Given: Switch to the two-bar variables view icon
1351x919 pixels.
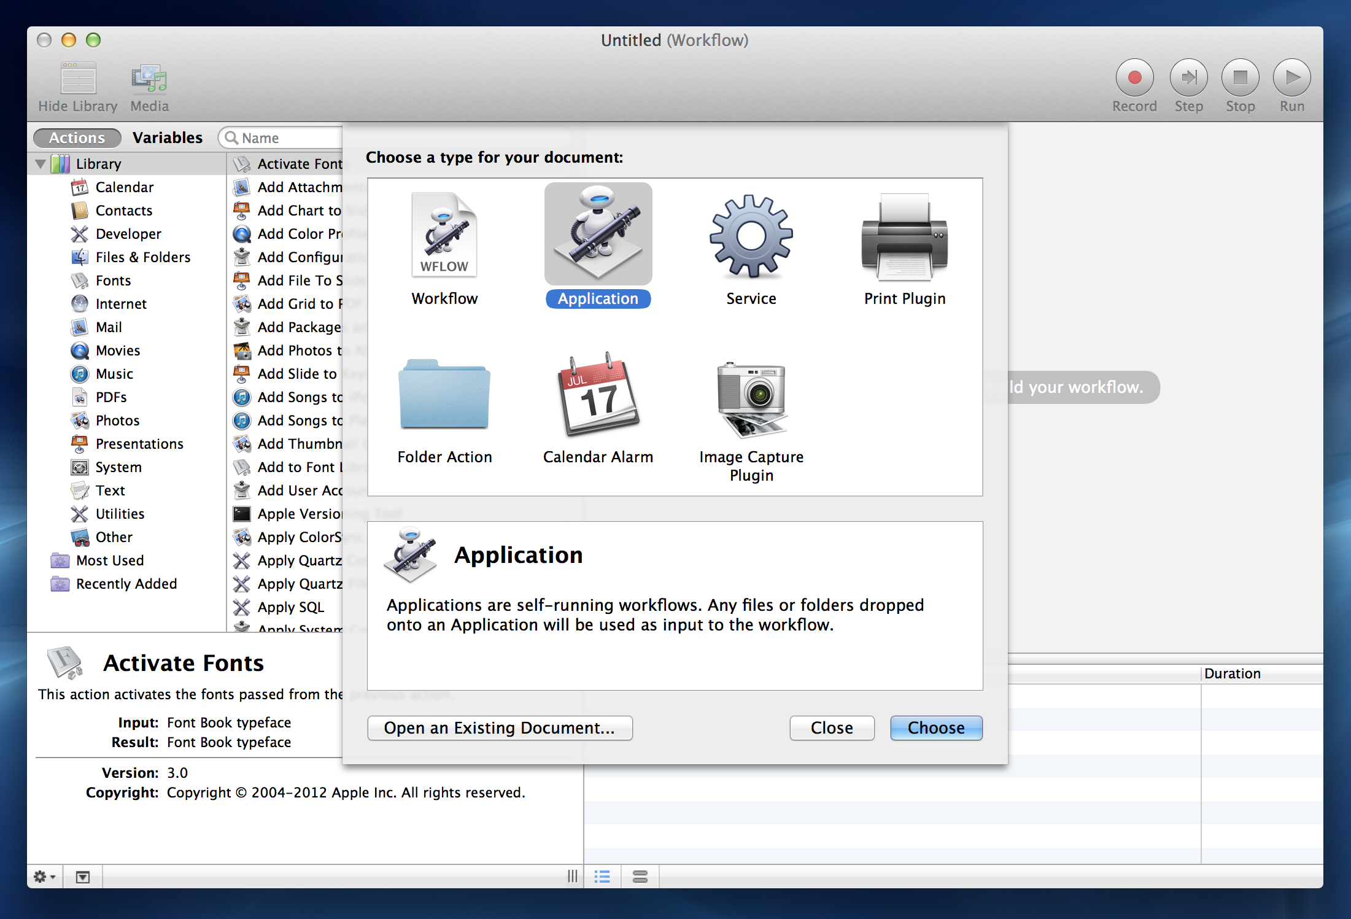Looking at the screenshot, I should [x=640, y=877].
